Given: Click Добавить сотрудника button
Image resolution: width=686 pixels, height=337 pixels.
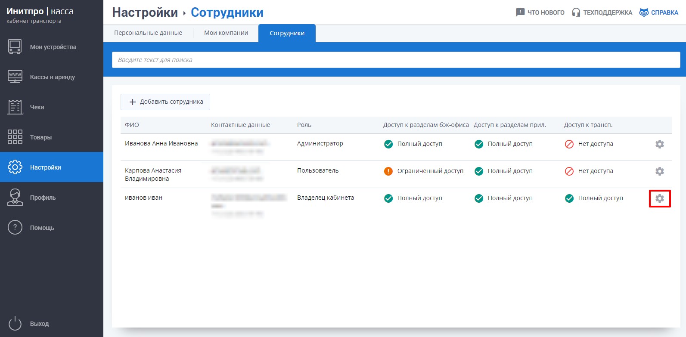Looking at the screenshot, I should point(165,102).
